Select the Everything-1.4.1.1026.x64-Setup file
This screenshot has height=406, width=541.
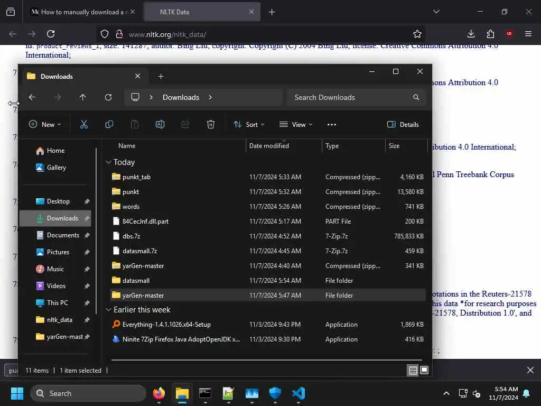pos(268,325)
